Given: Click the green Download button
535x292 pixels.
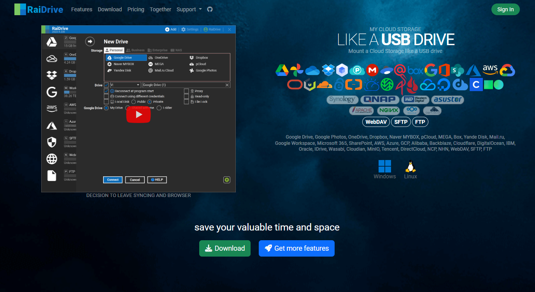Looking at the screenshot, I should pos(225,248).
